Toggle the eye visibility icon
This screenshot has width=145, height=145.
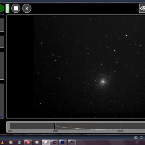tap(142, 8)
